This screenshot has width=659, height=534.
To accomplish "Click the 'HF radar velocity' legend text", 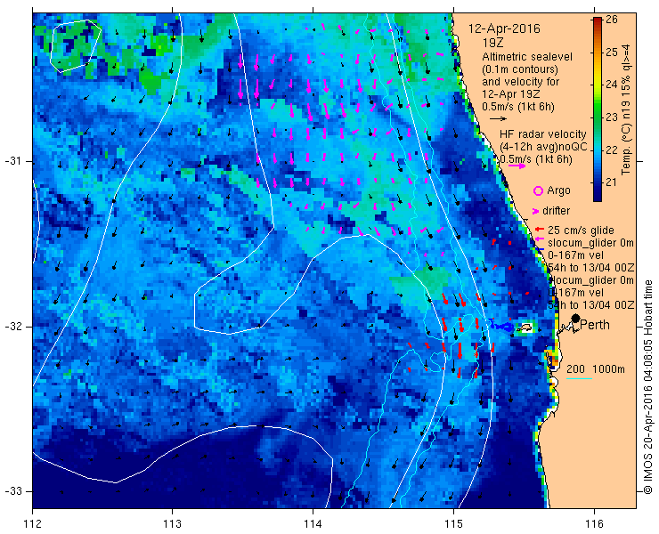I will tap(543, 134).
